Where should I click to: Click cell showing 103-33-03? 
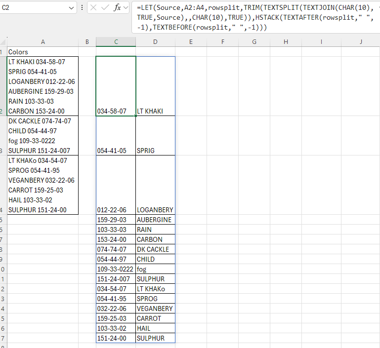coord(116,230)
